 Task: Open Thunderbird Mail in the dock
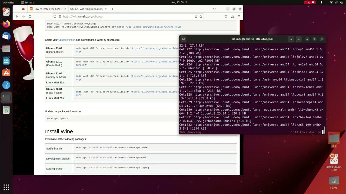6,36
